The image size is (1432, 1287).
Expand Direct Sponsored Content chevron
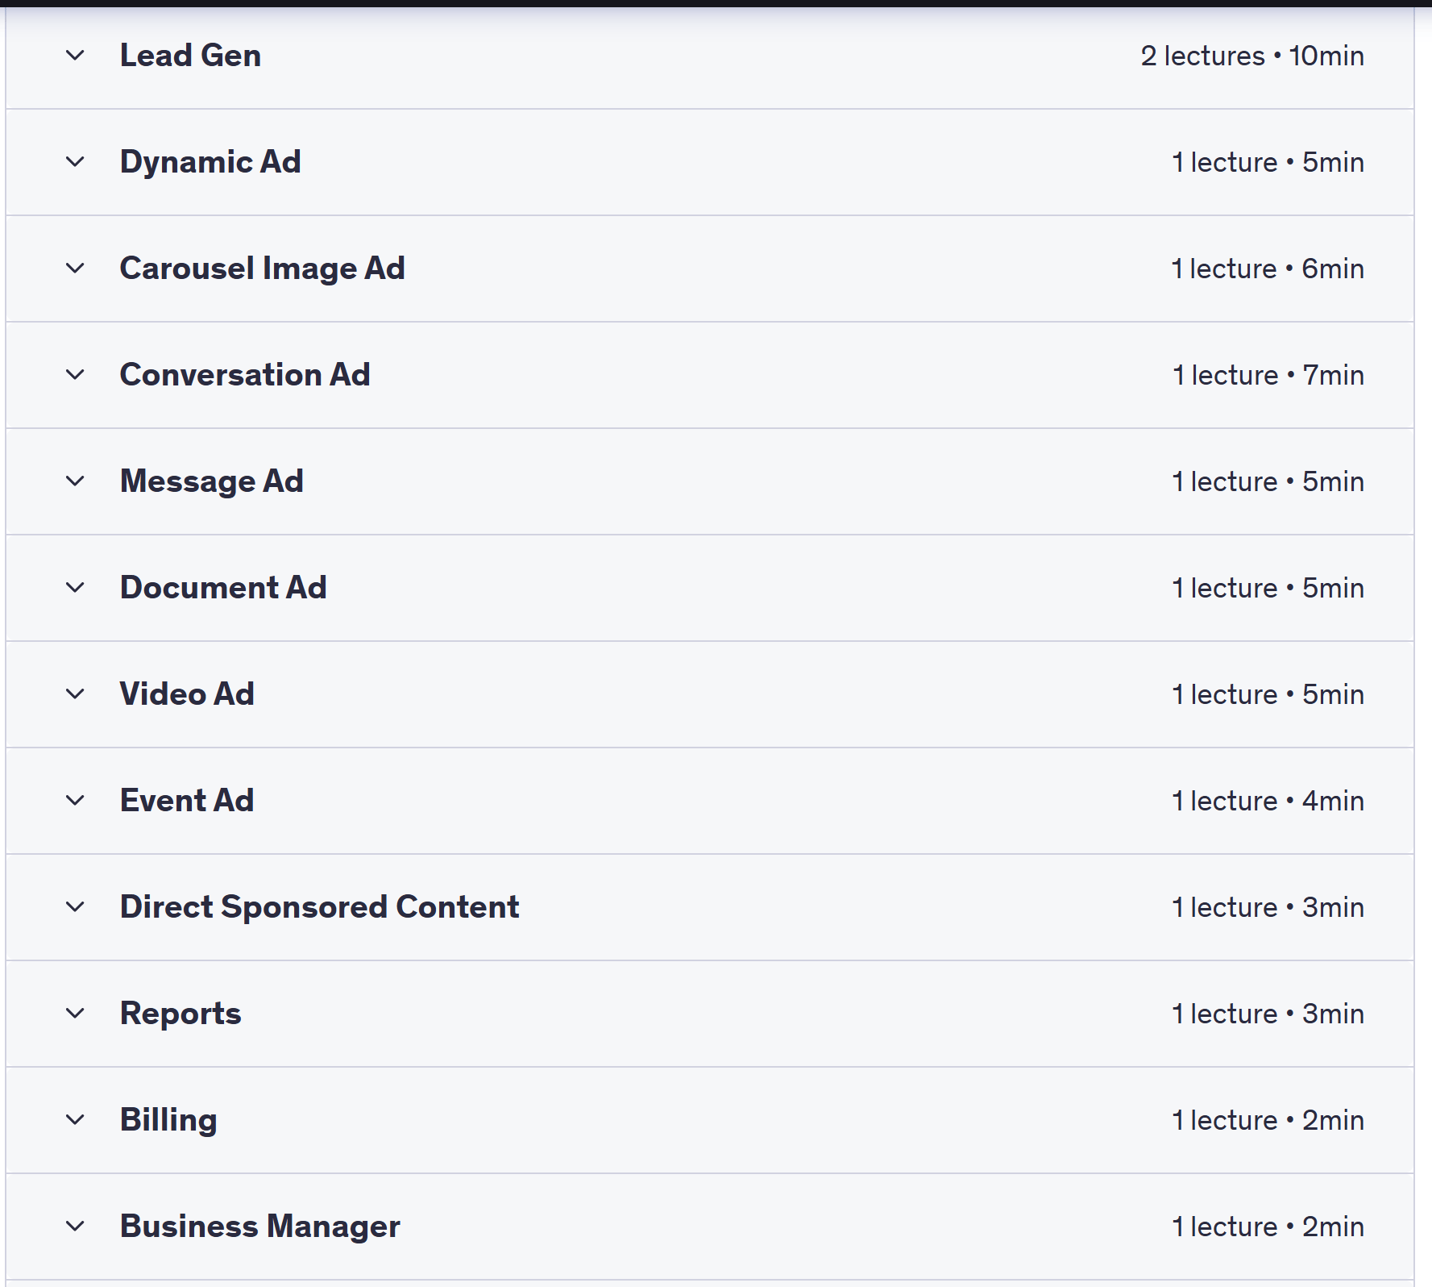click(75, 907)
